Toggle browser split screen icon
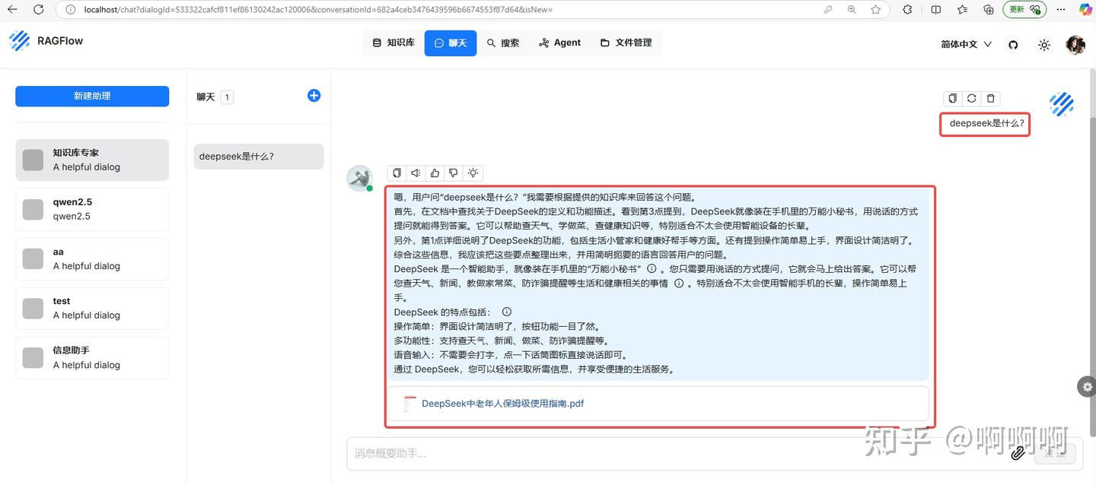The image size is (1096, 485). click(936, 10)
